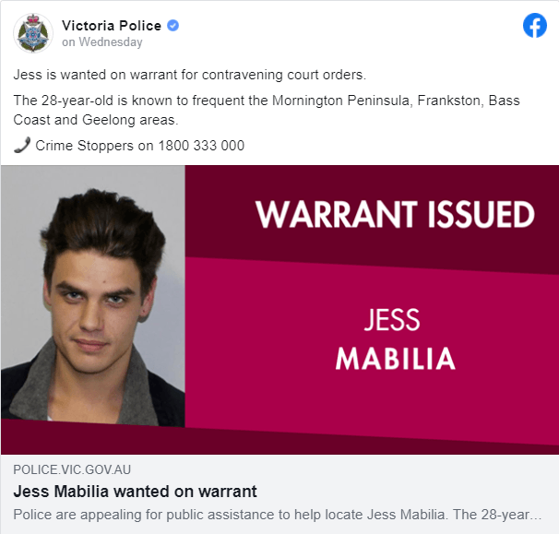Image resolution: width=559 pixels, height=534 pixels.
Task: Click the 'Mornington Peninsula, Frankston' line
Action: (267, 101)
